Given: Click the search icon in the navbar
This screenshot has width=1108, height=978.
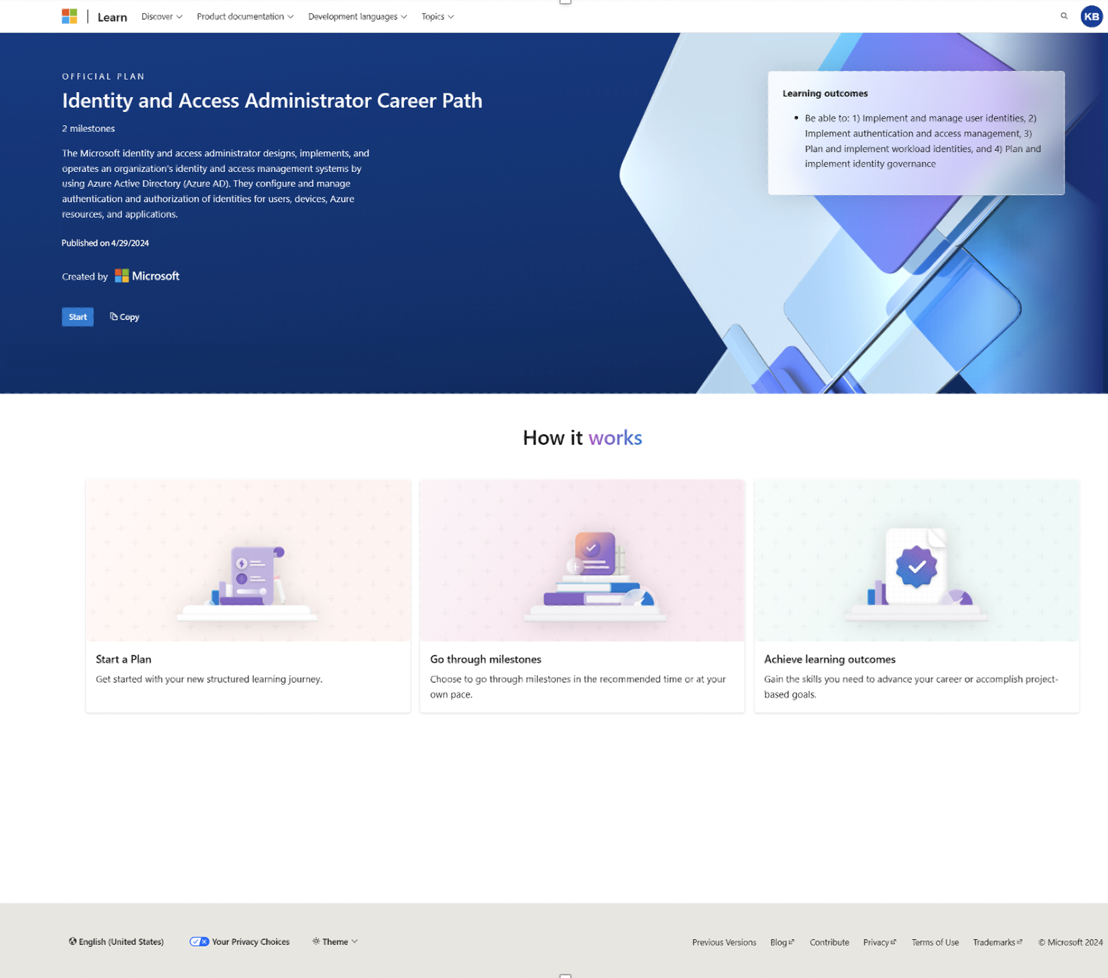Looking at the screenshot, I should 1065,16.
